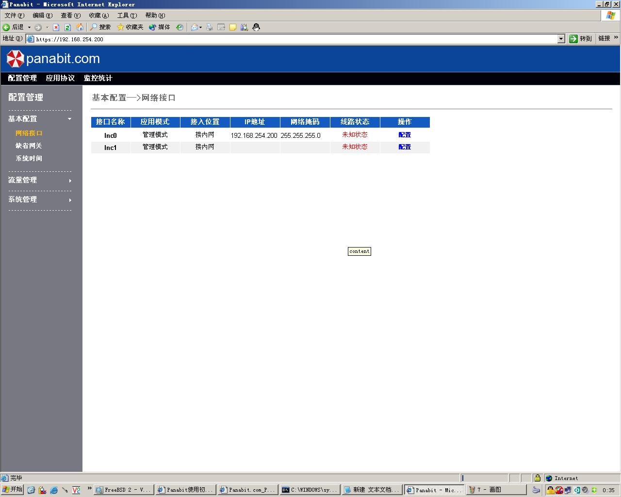Expand the Links (链接) toolbar chevron
The image size is (621, 497).
[x=616, y=37]
